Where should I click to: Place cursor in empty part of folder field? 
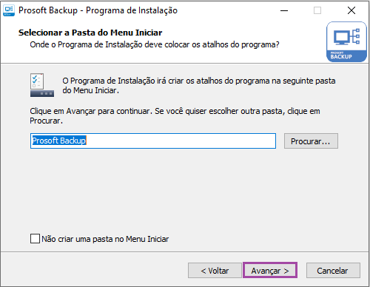point(181,141)
